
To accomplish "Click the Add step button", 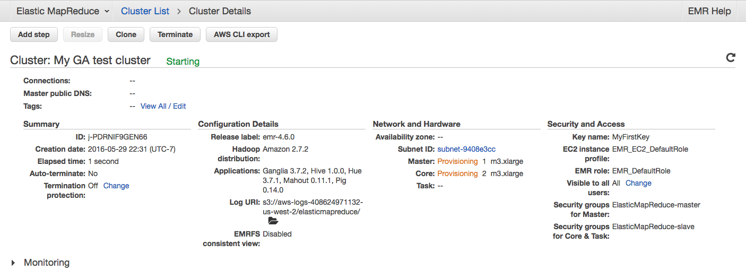I will tap(34, 34).
